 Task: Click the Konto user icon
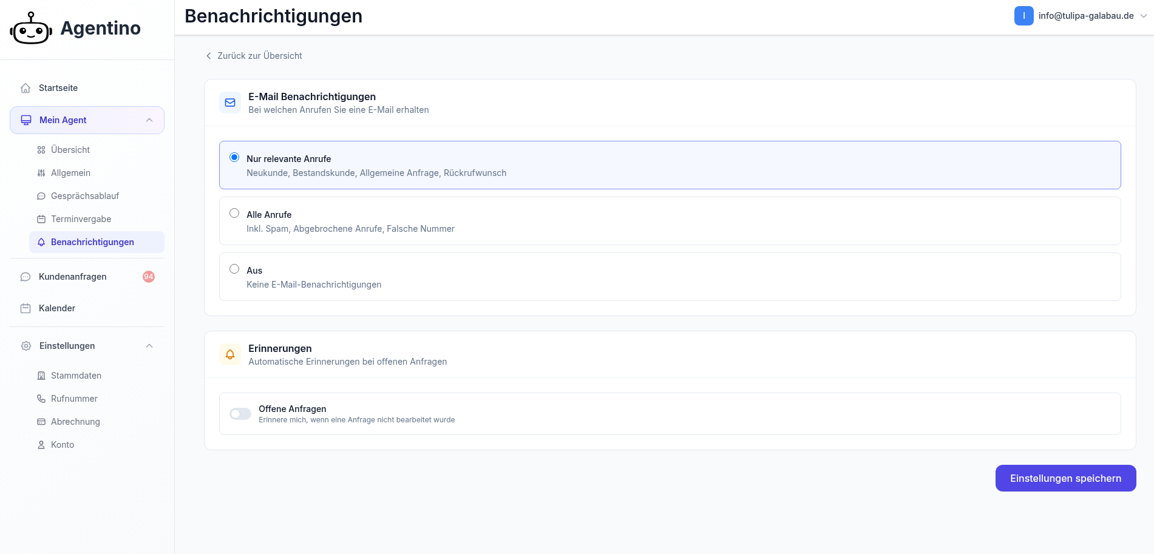point(41,445)
